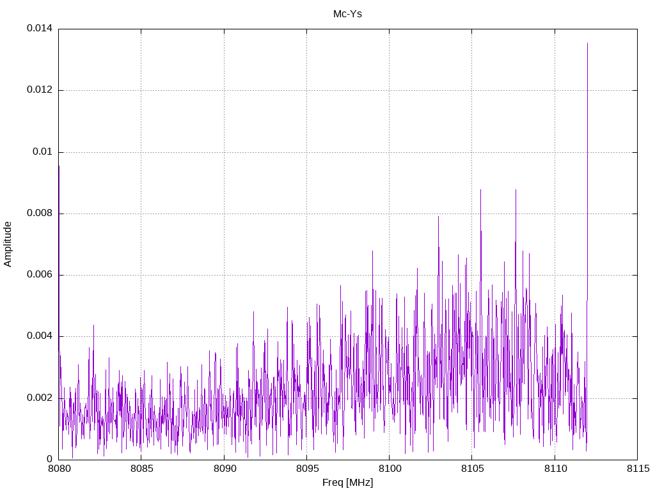Screen dimensions: 655x491
Task: Click the 8110 x-axis tick label
Action: [x=555, y=470]
